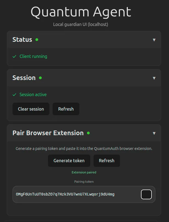Click the Extension paired status indicator
Image resolution: width=169 pixels, height=222 pixels.
point(84,172)
